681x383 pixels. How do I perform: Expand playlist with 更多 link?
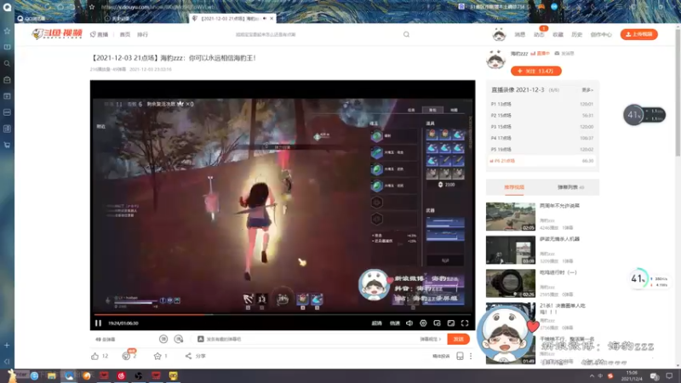pos(587,90)
